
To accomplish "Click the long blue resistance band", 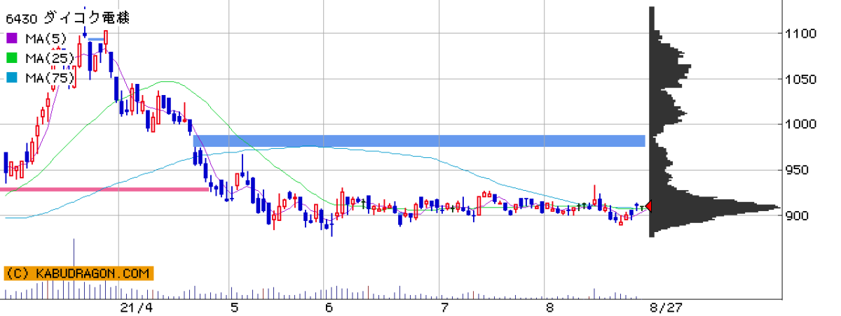I will 419,141.
